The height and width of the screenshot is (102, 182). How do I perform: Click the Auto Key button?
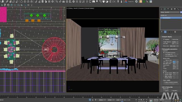click(156, 100)
